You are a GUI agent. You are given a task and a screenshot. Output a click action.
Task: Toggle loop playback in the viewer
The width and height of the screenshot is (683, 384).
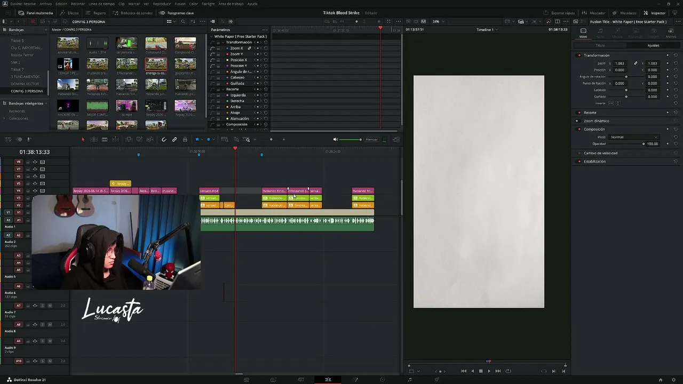pyautogui.click(x=508, y=371)
